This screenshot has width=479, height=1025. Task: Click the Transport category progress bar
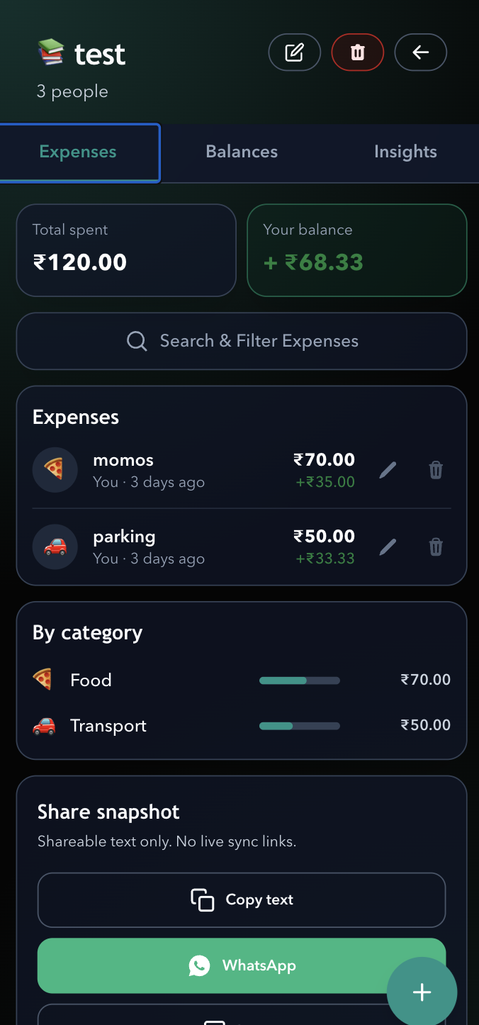[299, 725]
